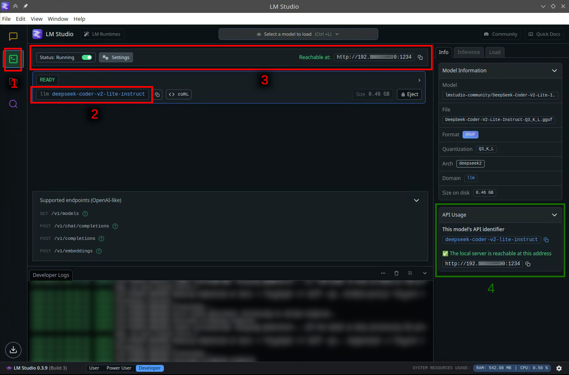The width and height of the screenshot is (569, 375).
Task: Show help for POST /v1/embeddings
Action: click(99, 251)
